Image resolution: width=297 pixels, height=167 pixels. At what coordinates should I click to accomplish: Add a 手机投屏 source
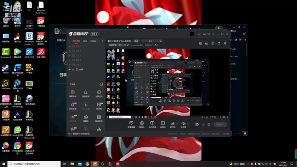pos(152,125)
